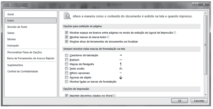The image size is (213, 109).
Task: Enable Caracteres de tabulação checkbox
Action: coord(66,55)
